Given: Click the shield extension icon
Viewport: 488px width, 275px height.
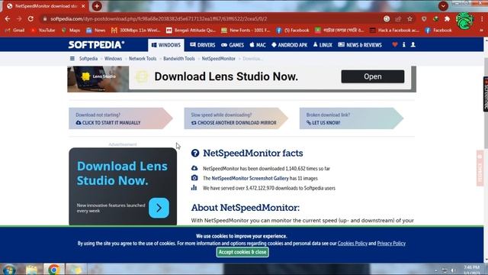Looking at the screenshot, I should point(424,18).
